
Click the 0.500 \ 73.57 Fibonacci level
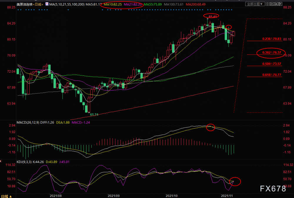[x=272, y=64]
